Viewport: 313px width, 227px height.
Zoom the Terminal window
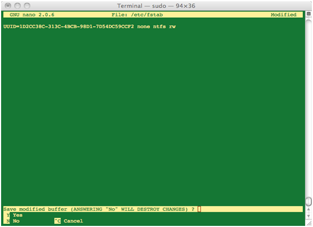[27, 6]
